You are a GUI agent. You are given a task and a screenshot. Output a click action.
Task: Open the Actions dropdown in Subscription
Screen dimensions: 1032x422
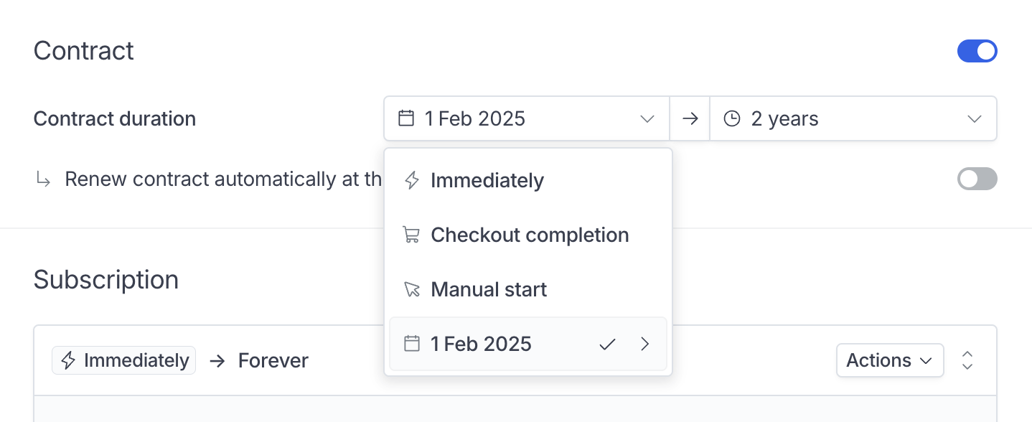click(890, 360)
